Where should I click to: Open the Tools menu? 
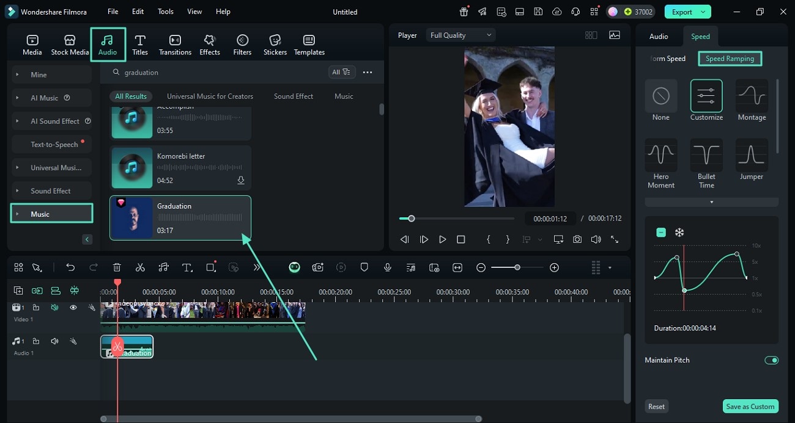[165, 12]
